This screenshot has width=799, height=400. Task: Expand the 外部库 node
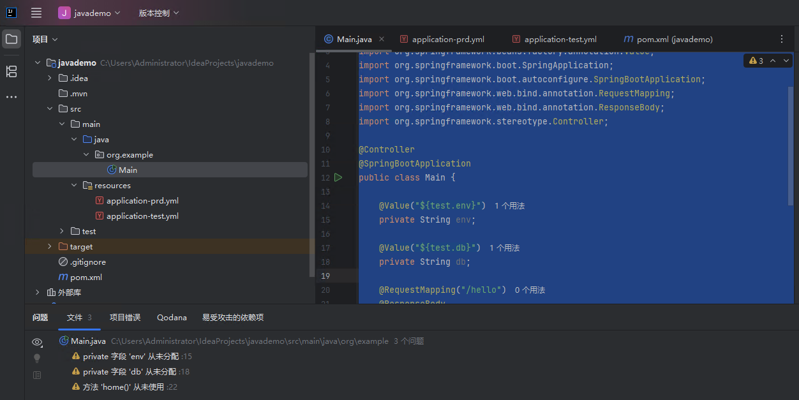[38, 293]
